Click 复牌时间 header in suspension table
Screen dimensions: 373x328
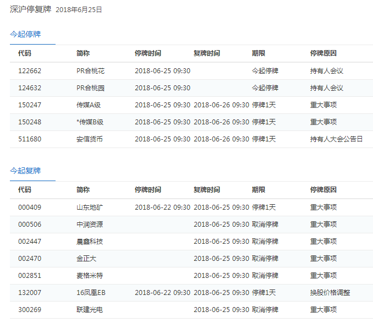pos(207,53)
